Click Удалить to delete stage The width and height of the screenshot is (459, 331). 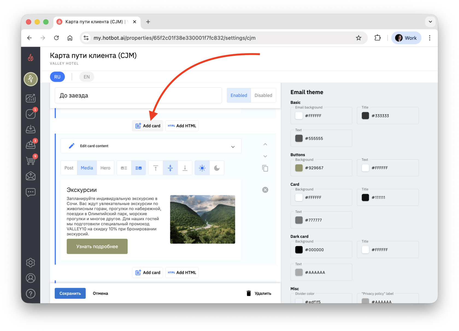[259, 293]
